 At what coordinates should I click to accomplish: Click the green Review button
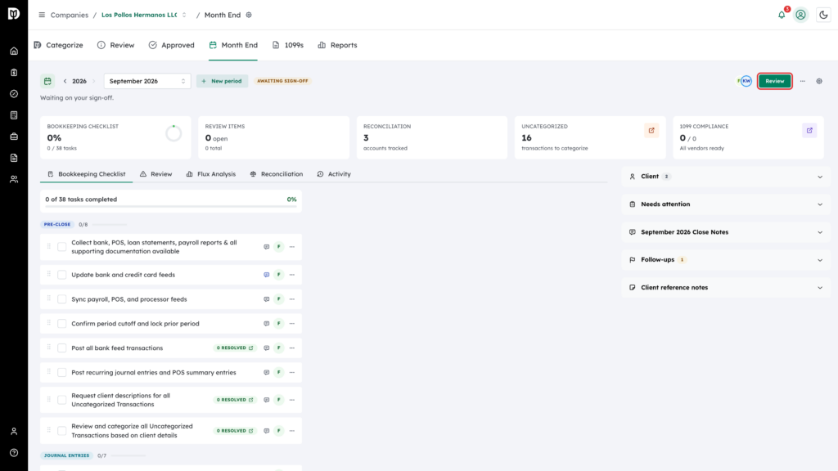(x=774, y=81)
